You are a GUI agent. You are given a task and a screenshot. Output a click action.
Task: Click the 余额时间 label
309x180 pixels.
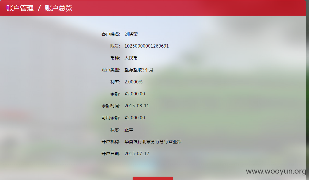(x=111, y=106)
